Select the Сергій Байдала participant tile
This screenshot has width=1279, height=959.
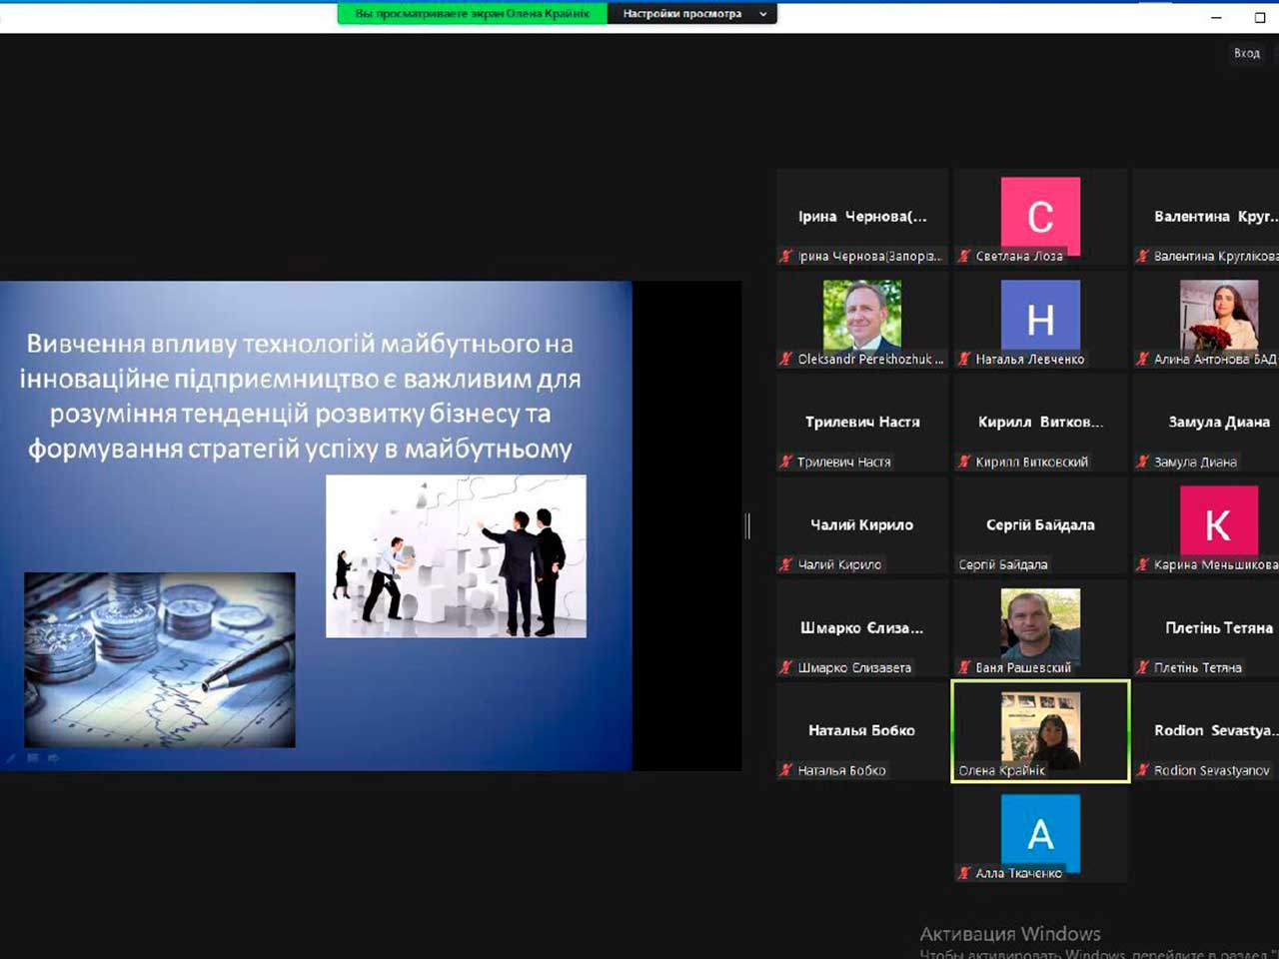(1040, 525)
